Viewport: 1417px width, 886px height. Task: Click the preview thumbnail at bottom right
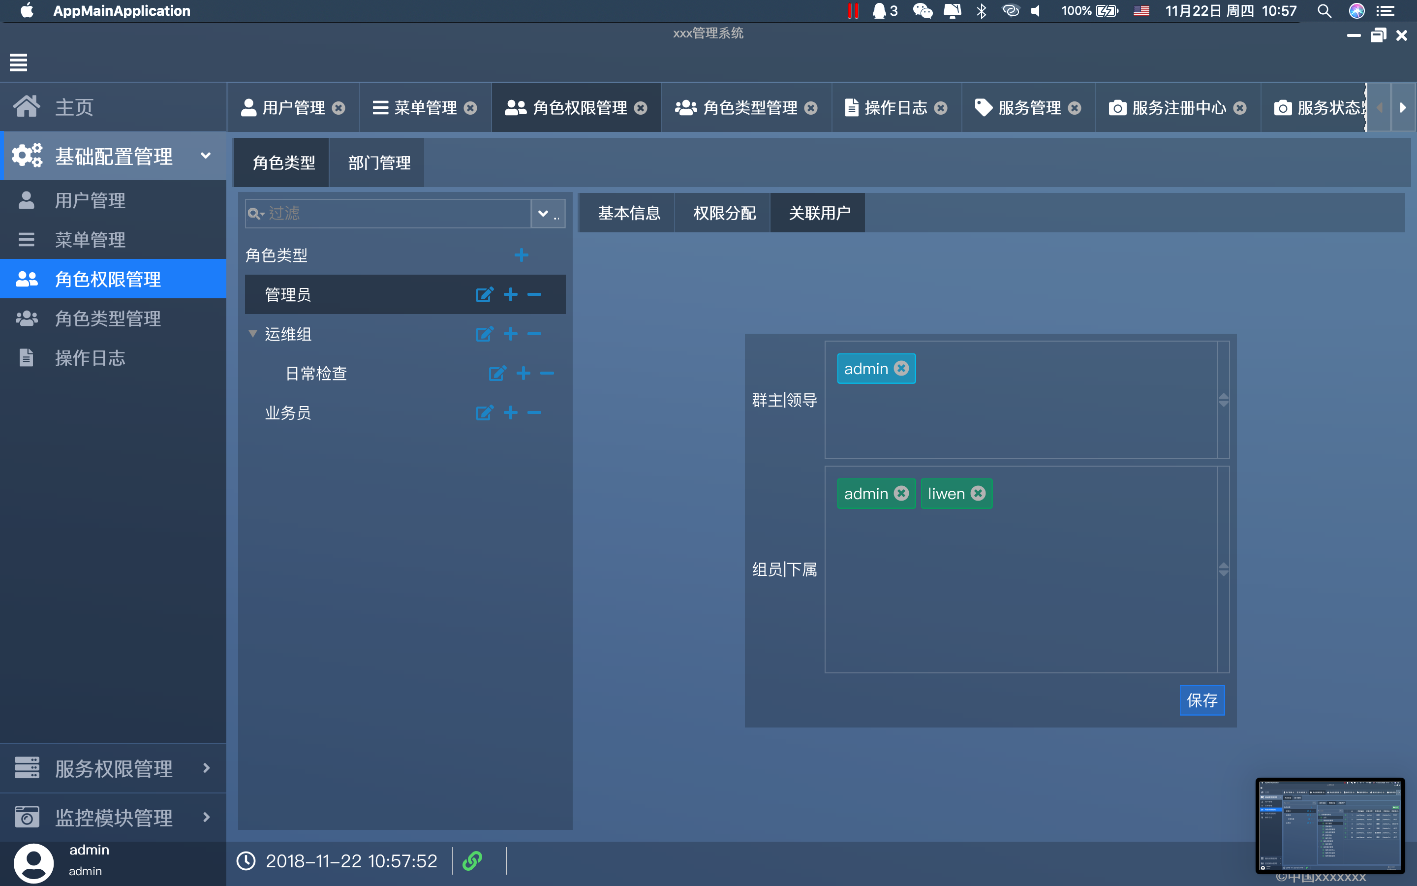(1330, 825)
